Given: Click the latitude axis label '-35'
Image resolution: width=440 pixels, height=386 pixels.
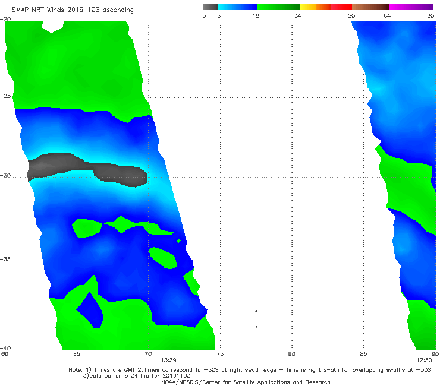Looking at the screenshot, I should 5,260.
